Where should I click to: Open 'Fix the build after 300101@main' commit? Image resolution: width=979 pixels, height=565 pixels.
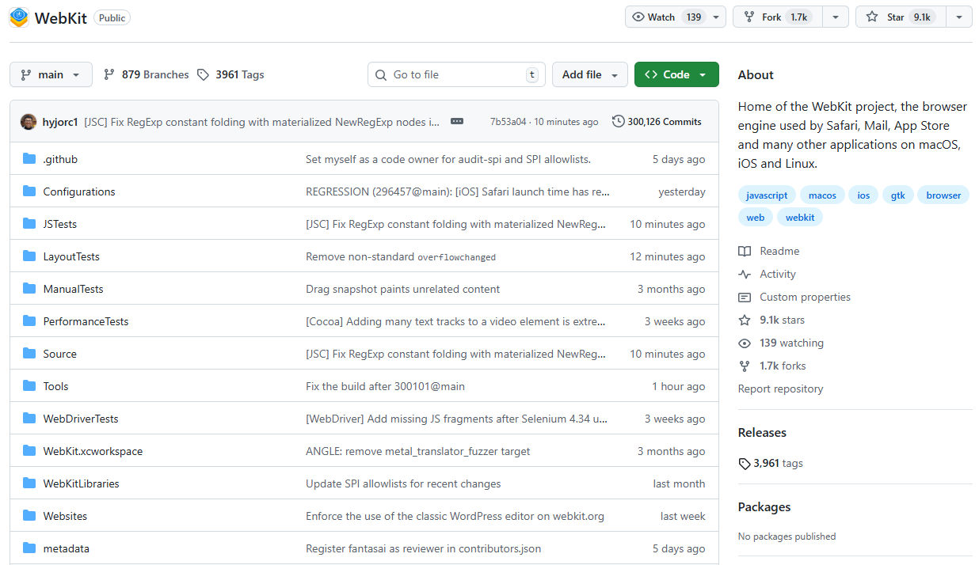[385, 386]
